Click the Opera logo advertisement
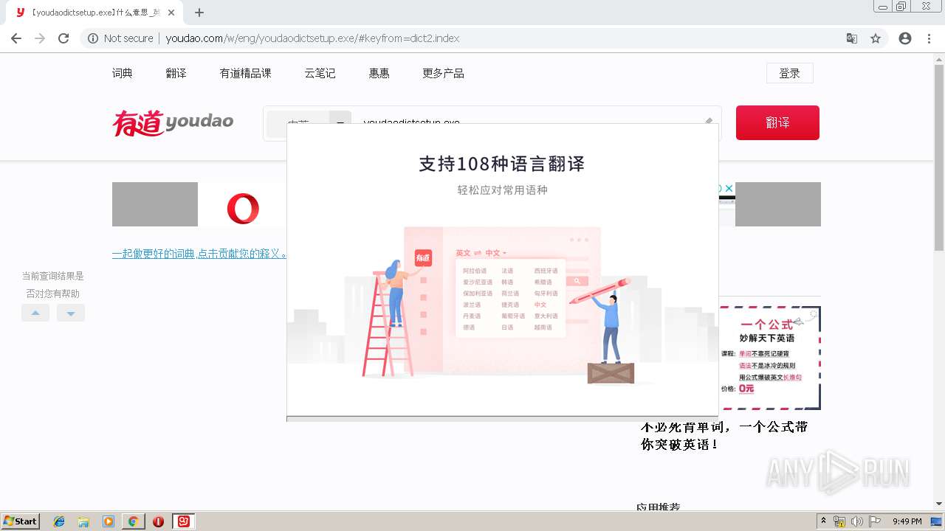The height and width of the screenshot is (531, 945). pyautogui.click(x=243, y=208)
